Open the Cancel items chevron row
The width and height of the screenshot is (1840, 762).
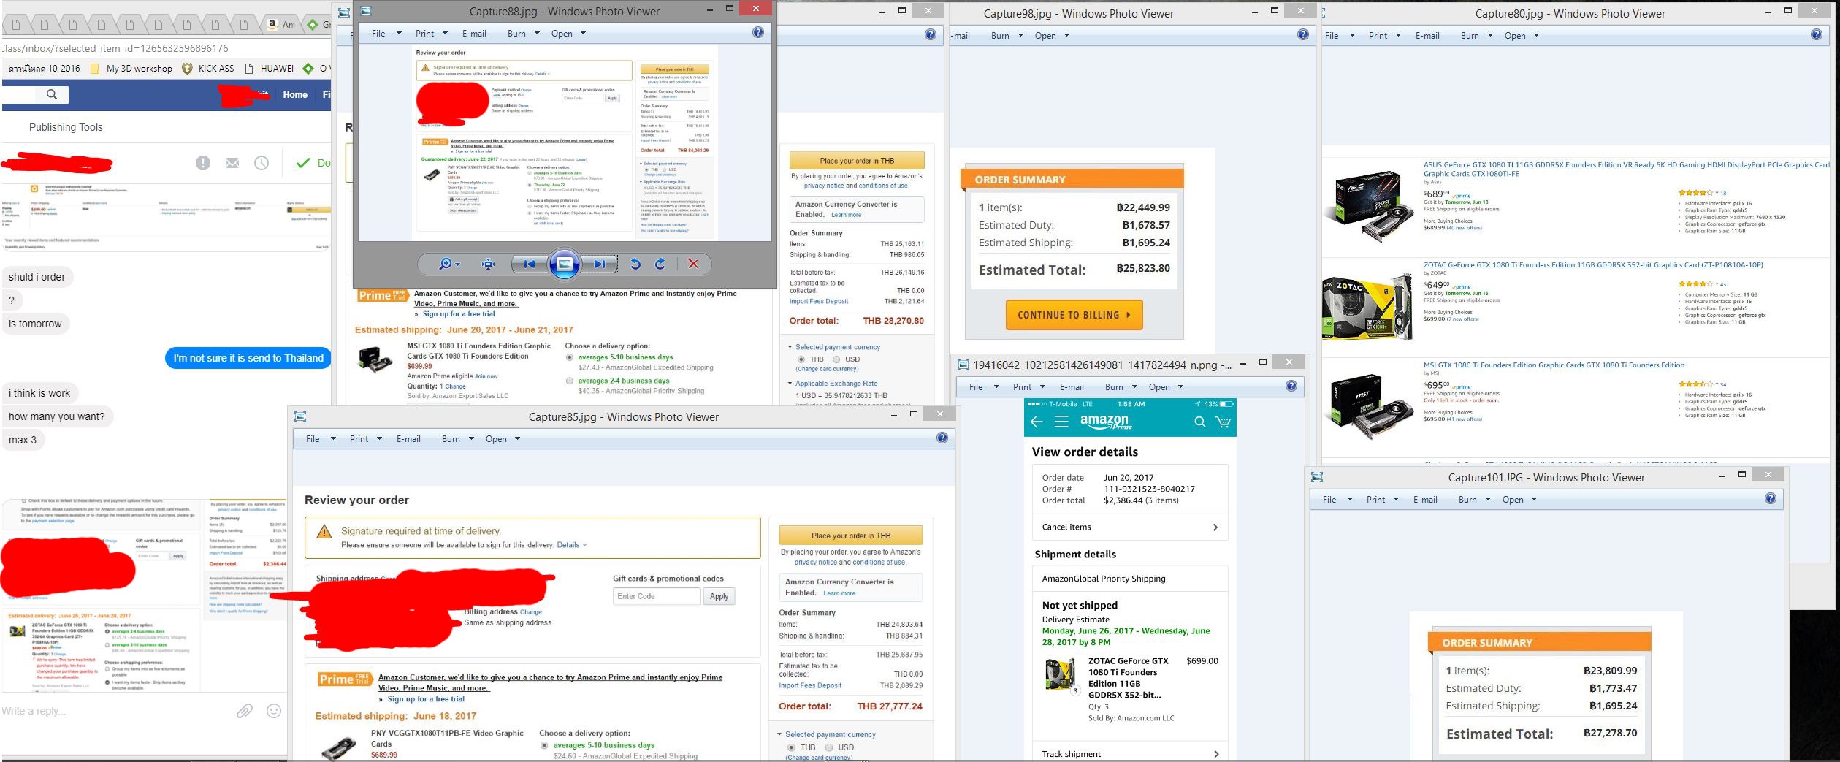(x=1131, y=527)
